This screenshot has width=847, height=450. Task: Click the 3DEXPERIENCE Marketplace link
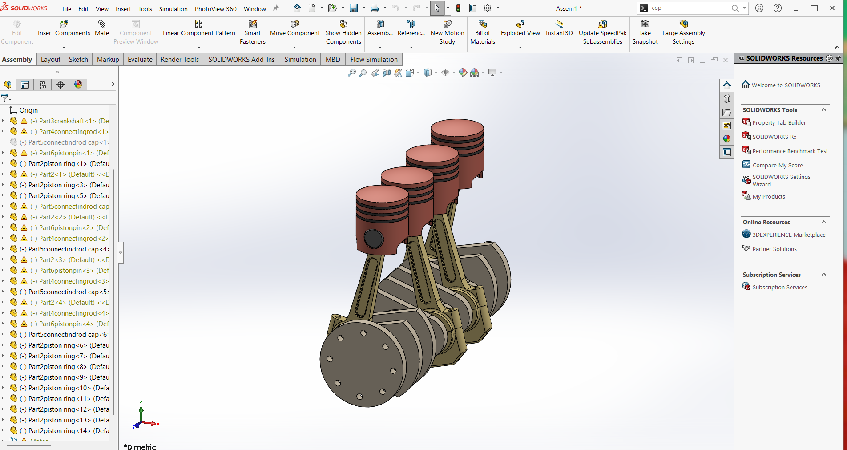coord(789,235)
